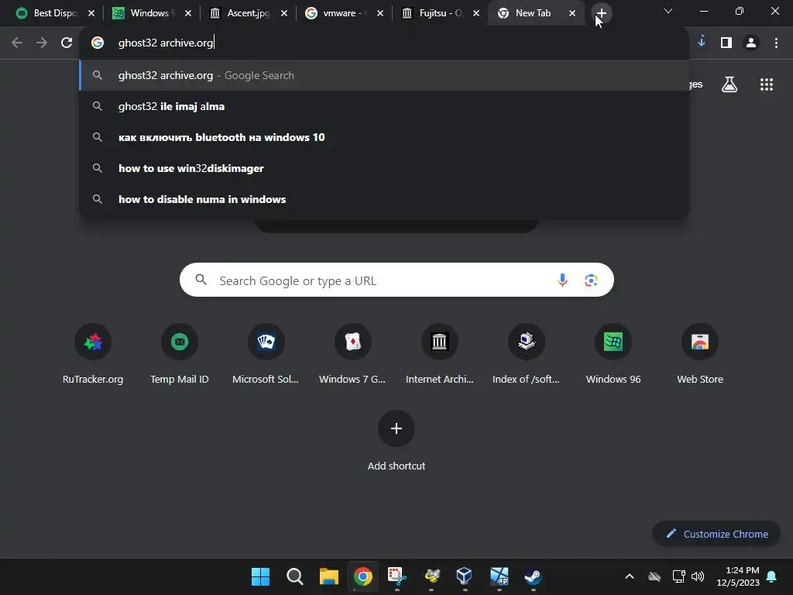
Task: Open taskbar Search magnifier
Action: click(295, 576)
